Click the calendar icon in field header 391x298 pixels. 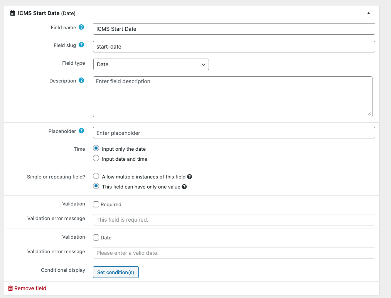[x=13, y=13]
